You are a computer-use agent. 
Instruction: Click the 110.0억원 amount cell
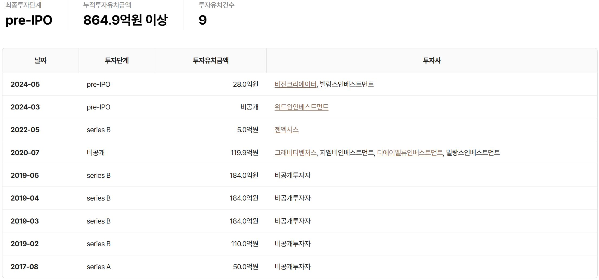click(x=245, y=244)
